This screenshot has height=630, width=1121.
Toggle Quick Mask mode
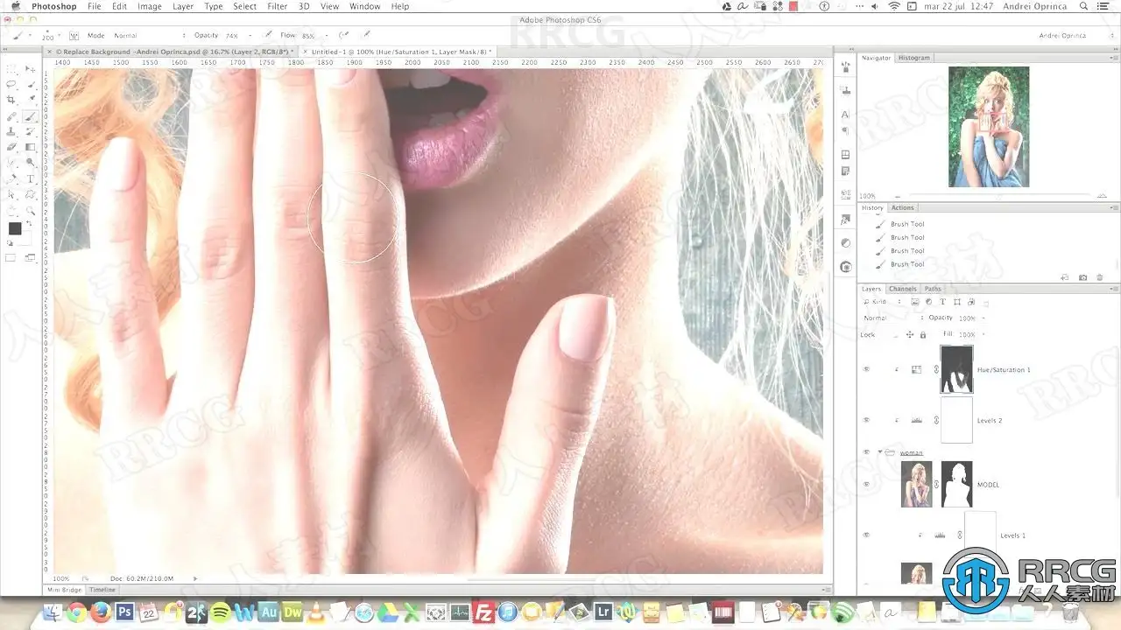click(x=11, y=258)
